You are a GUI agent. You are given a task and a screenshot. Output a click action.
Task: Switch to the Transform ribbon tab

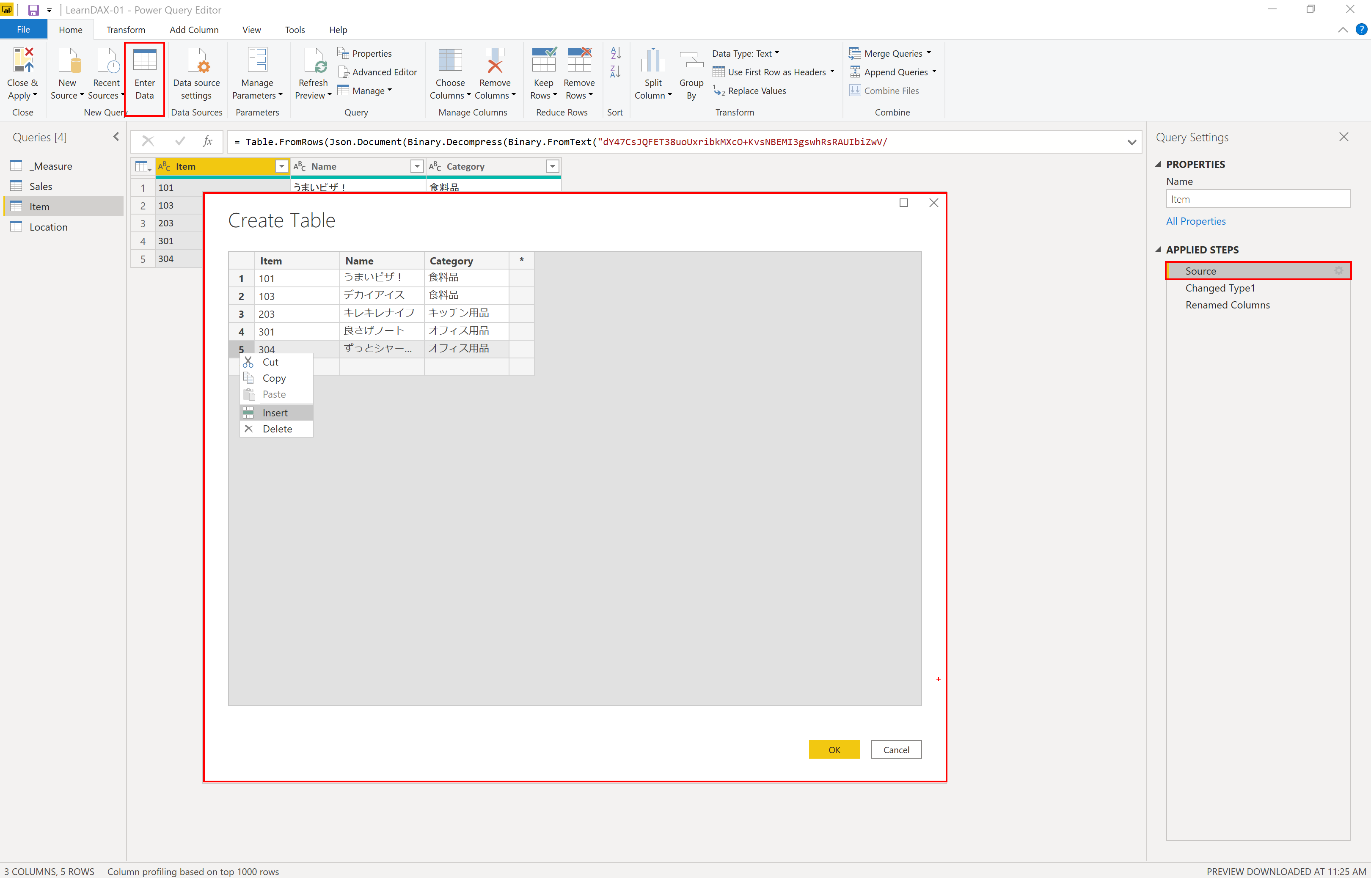pos(125,30)
